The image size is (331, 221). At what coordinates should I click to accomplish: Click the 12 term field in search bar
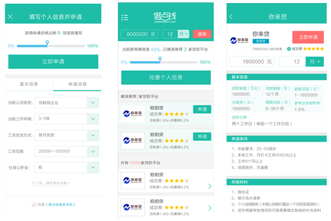tap(170, 34)
